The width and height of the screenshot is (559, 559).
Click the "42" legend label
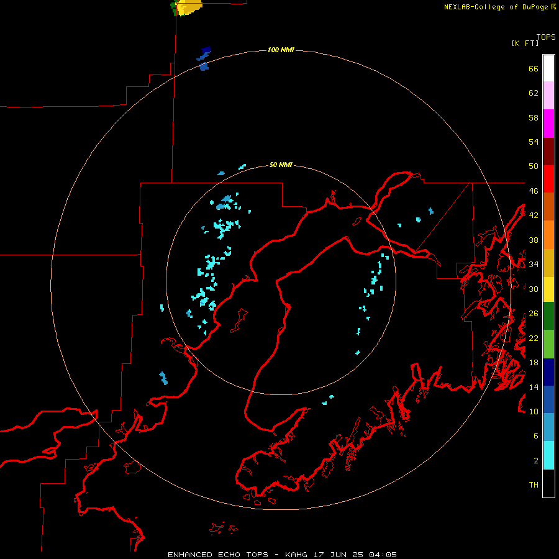point(534,216)
